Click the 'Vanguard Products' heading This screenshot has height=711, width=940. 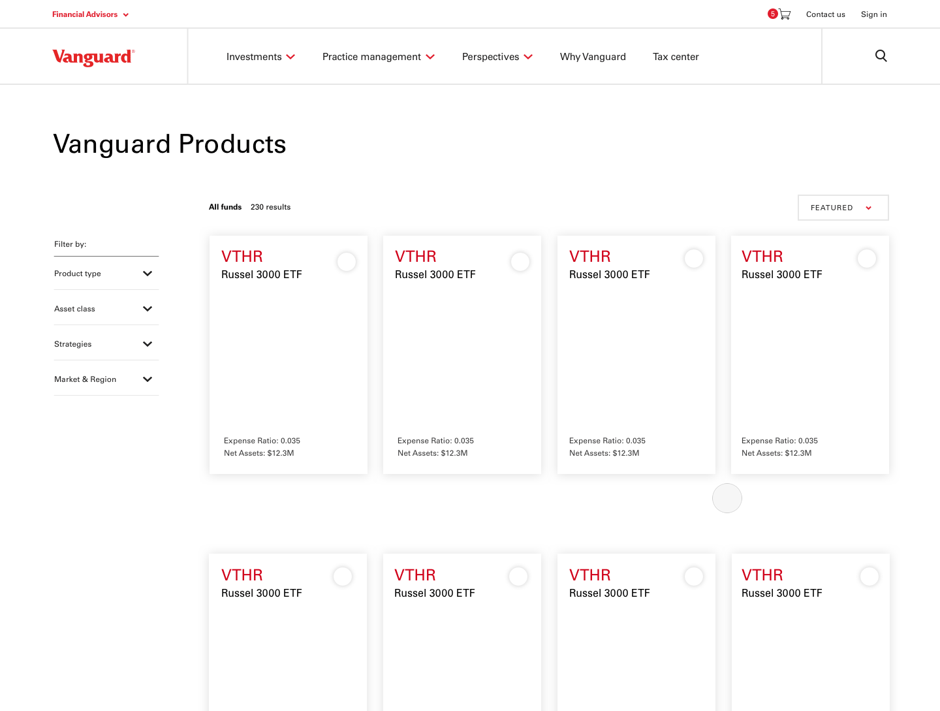[170, 144]
